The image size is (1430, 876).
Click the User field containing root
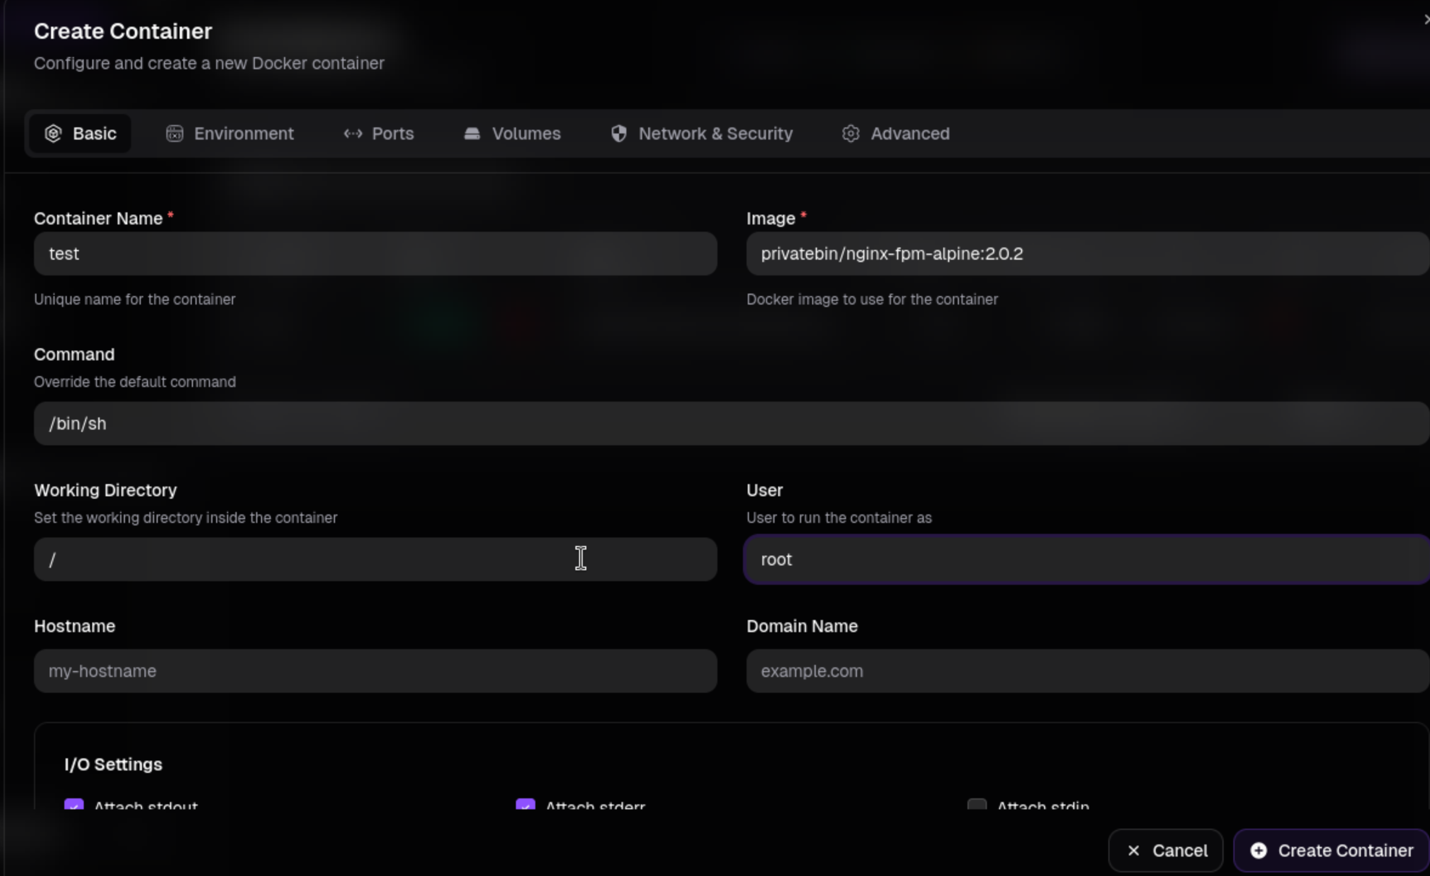click(x=1086, y=559)
